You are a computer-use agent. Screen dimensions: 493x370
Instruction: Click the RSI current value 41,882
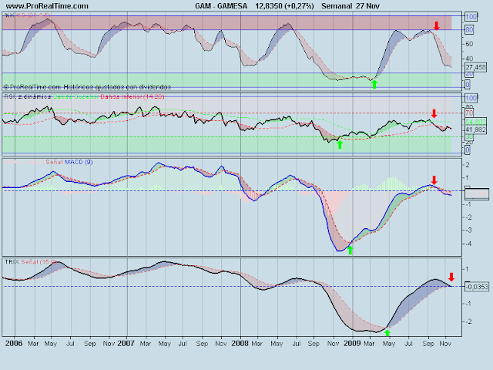coord(475,129)
